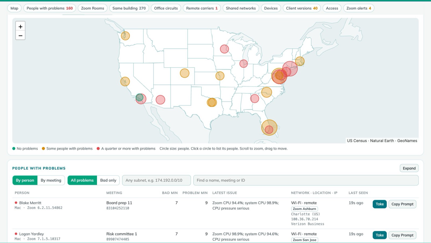
Task: Select the Atlanta red circle on map
Action: point(255,98)
